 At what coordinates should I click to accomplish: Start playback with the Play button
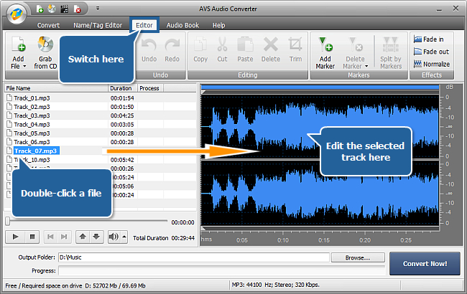click(16, 237)
